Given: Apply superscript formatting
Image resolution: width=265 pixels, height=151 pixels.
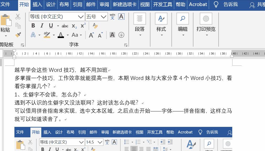Looking at the screenshot, I should pyautogui.click(x=83, y=26).
